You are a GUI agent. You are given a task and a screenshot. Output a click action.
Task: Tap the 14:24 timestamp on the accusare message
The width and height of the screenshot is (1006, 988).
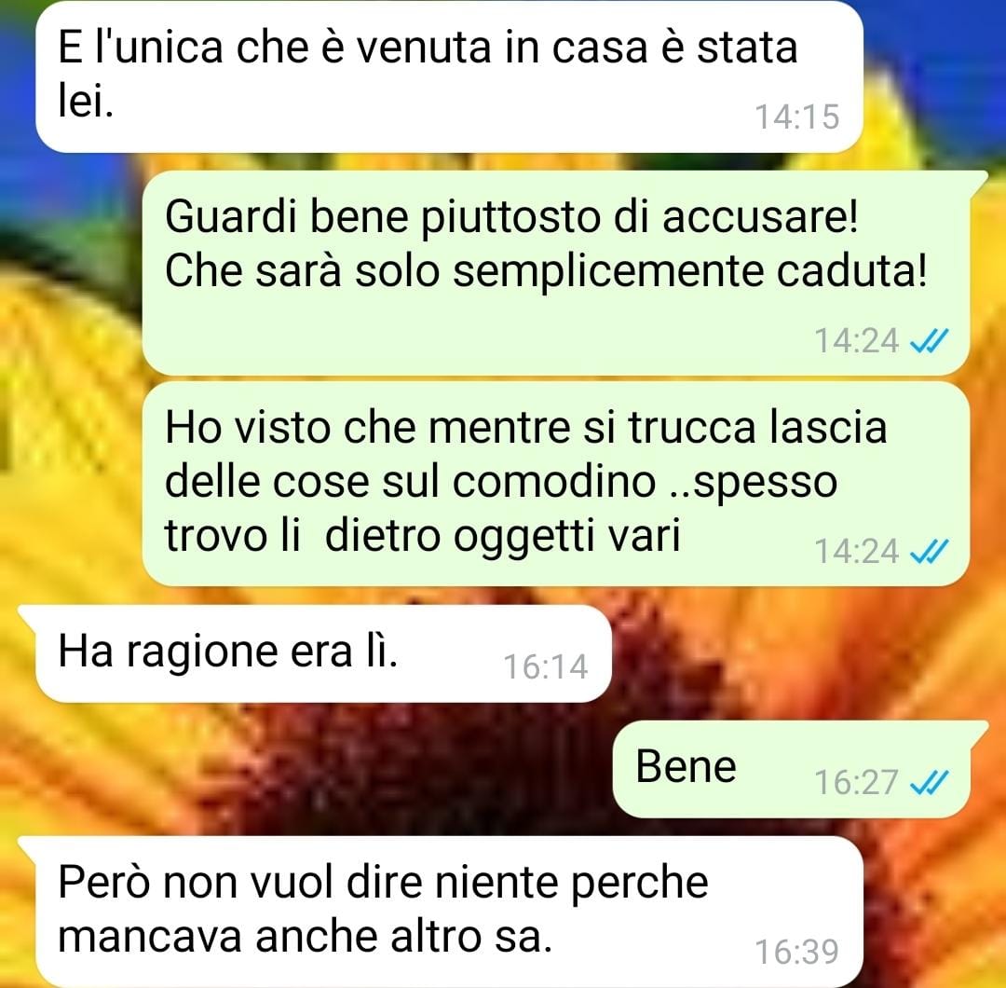[856, 340]
